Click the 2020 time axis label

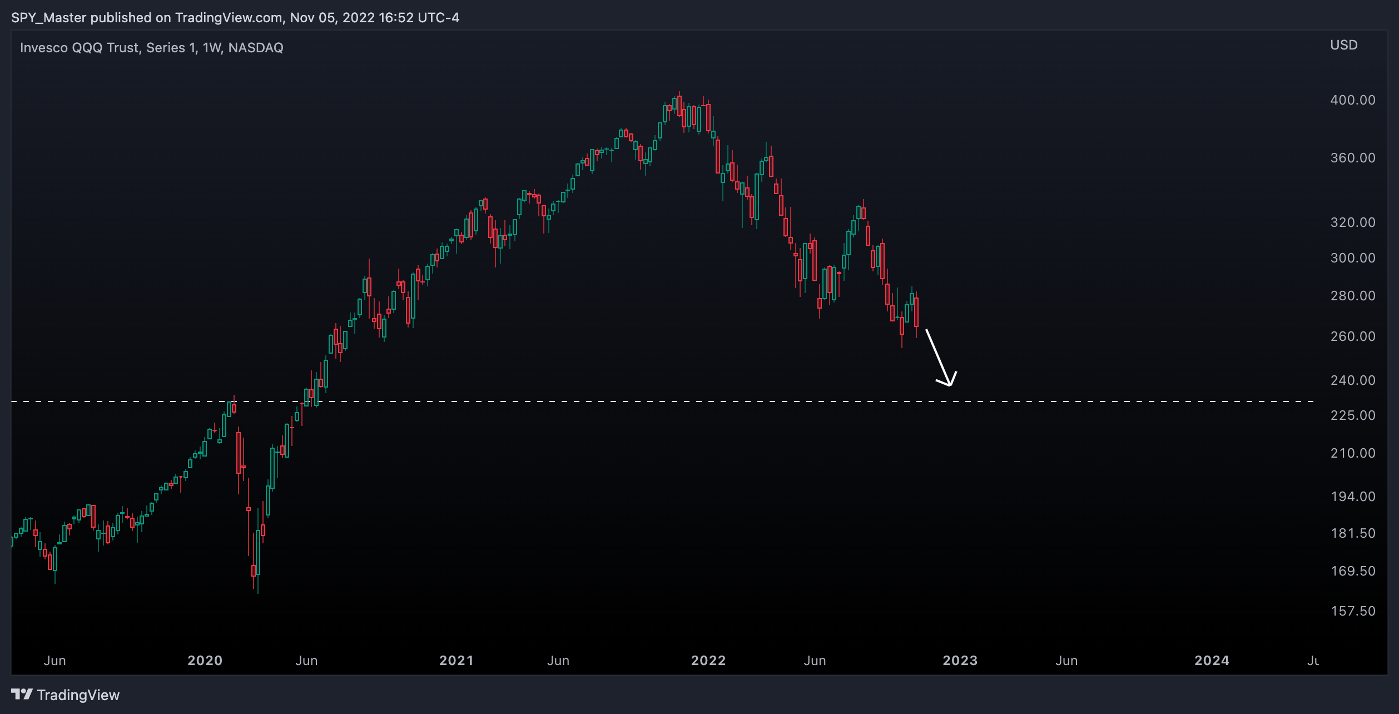point(205,661)
